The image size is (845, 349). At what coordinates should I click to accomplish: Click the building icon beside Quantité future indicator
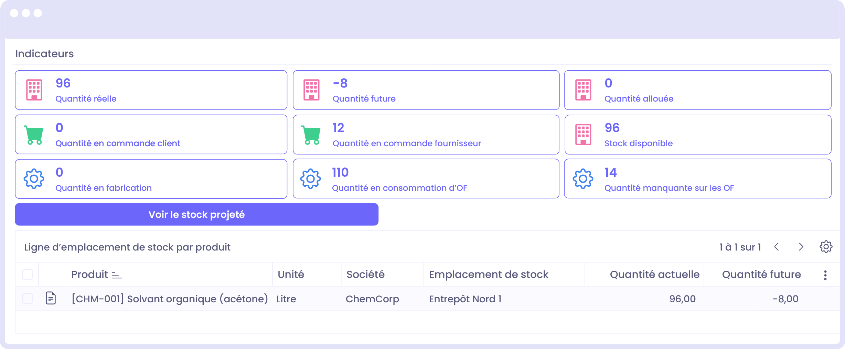coord(311,90)
